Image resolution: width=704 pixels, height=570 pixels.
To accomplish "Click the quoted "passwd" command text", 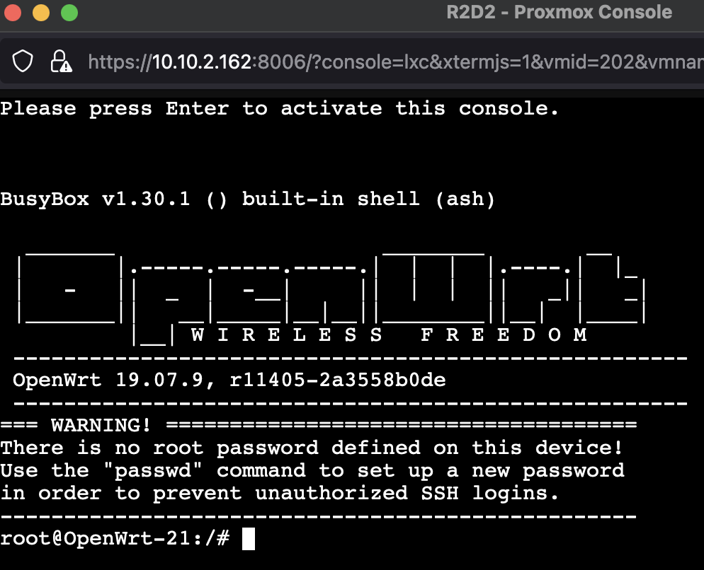I will (153, 470).
